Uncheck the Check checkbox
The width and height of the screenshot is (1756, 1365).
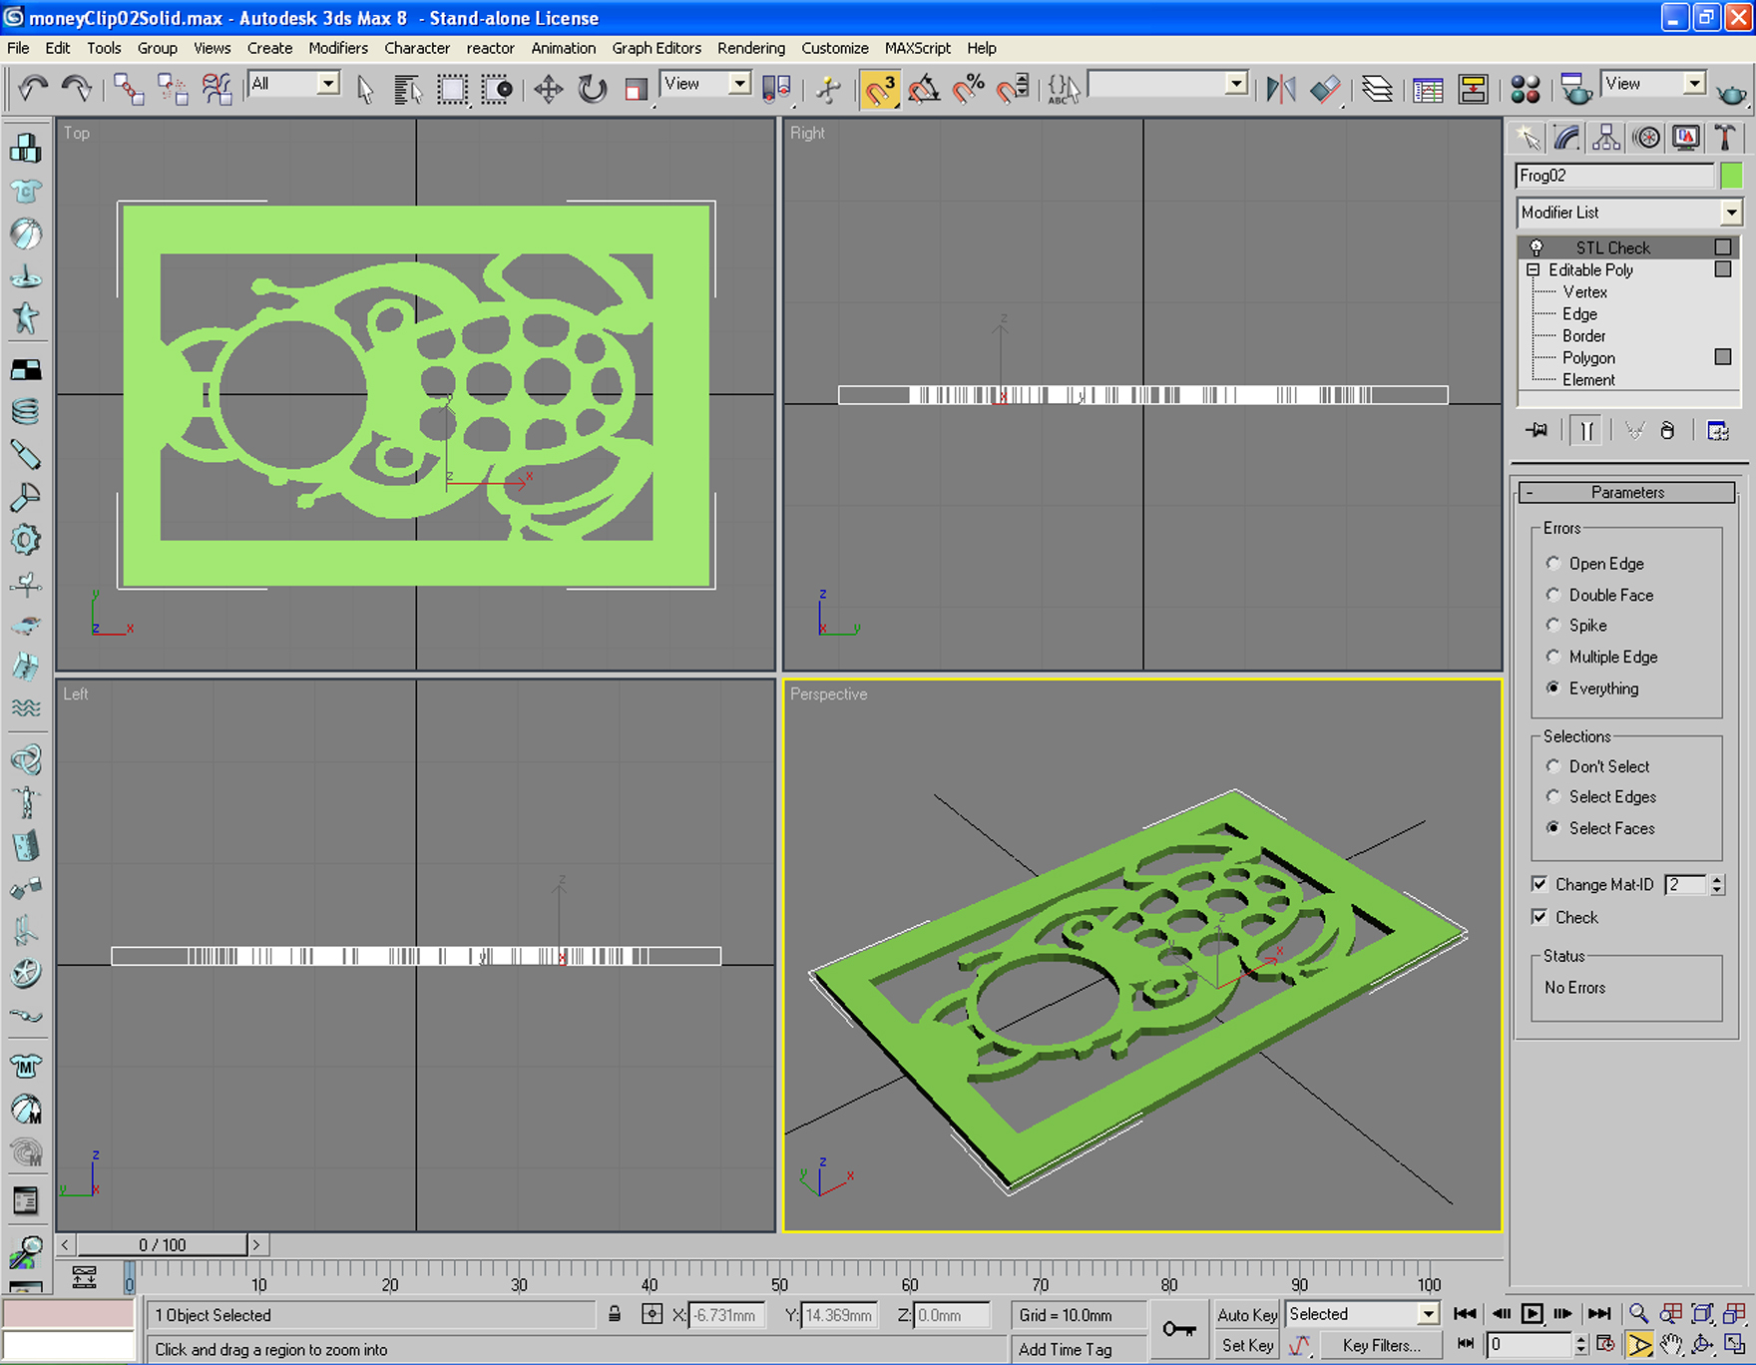pos(1539,917)
